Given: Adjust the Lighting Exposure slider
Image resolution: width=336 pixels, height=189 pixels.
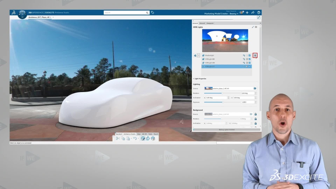Looking at the screenshot, I should point(222,102).
